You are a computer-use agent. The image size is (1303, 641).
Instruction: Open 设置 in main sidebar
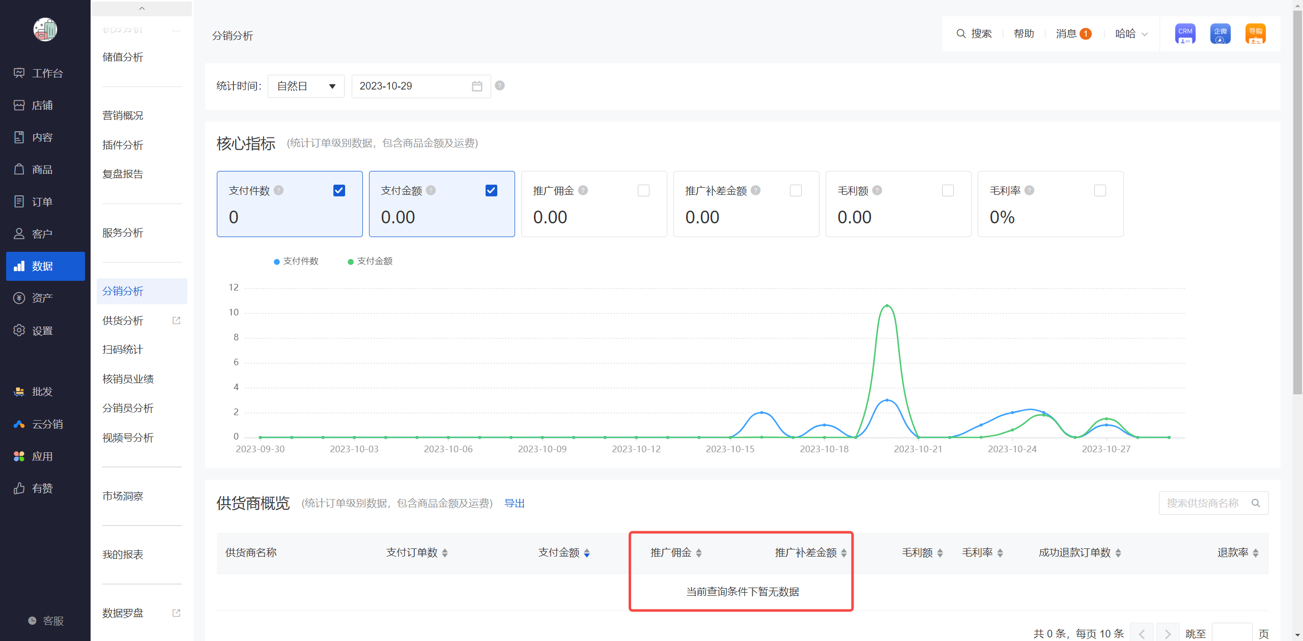[45, 331]
